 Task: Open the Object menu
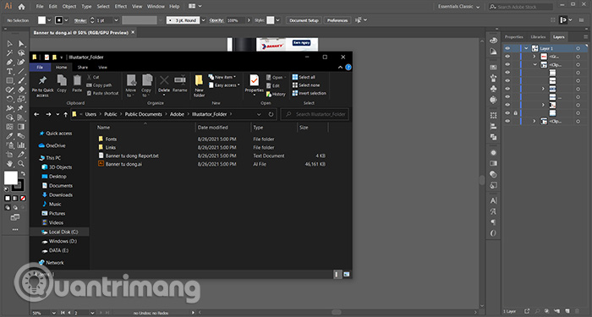(69, 7)
